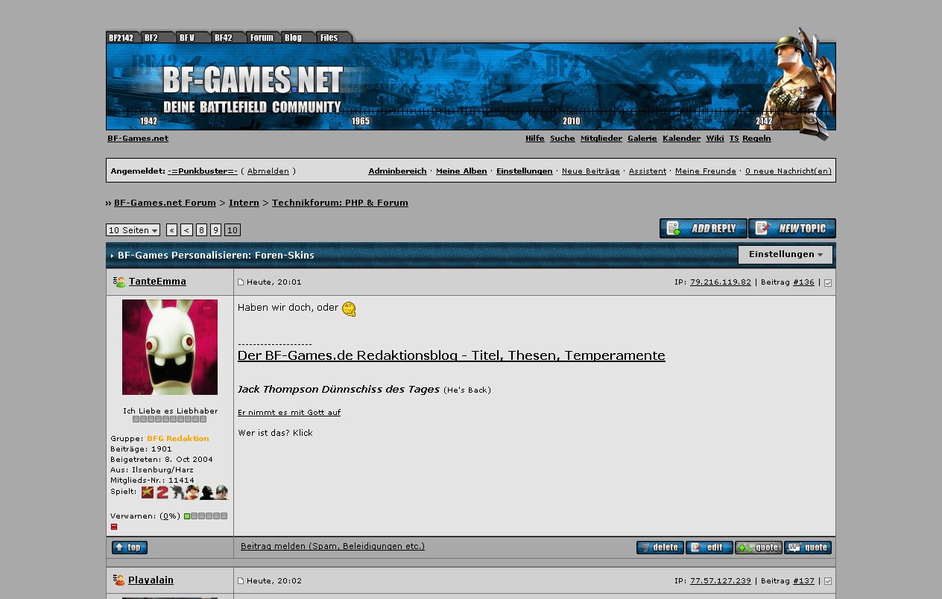Click the red minus warn icon
Viewport: 942px width, 599px height.
click(114, 527)
